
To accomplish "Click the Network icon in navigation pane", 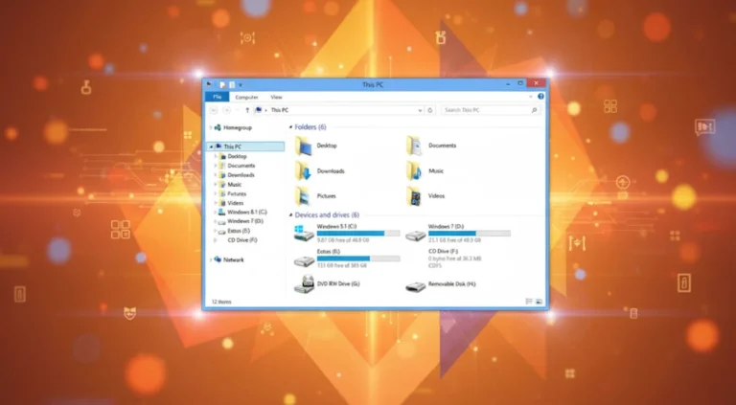I will pos(218,259).
